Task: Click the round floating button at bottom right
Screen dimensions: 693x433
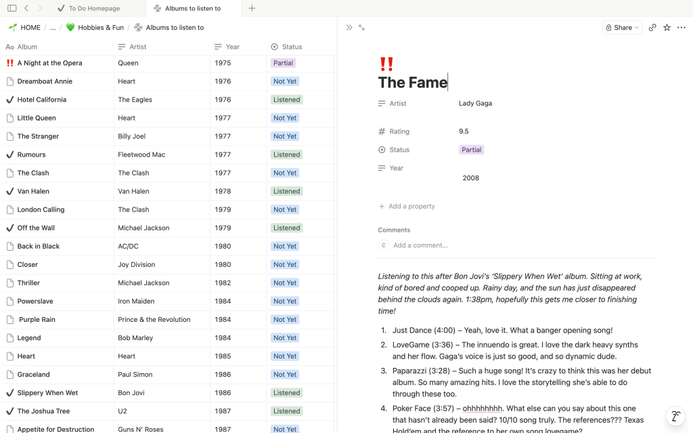Action: click(675, 416)
